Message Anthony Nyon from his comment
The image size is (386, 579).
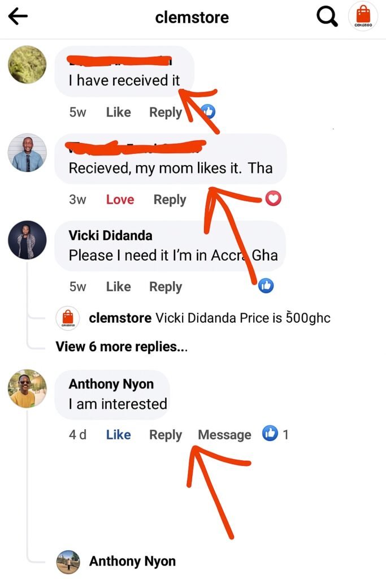tap(224, 434)
